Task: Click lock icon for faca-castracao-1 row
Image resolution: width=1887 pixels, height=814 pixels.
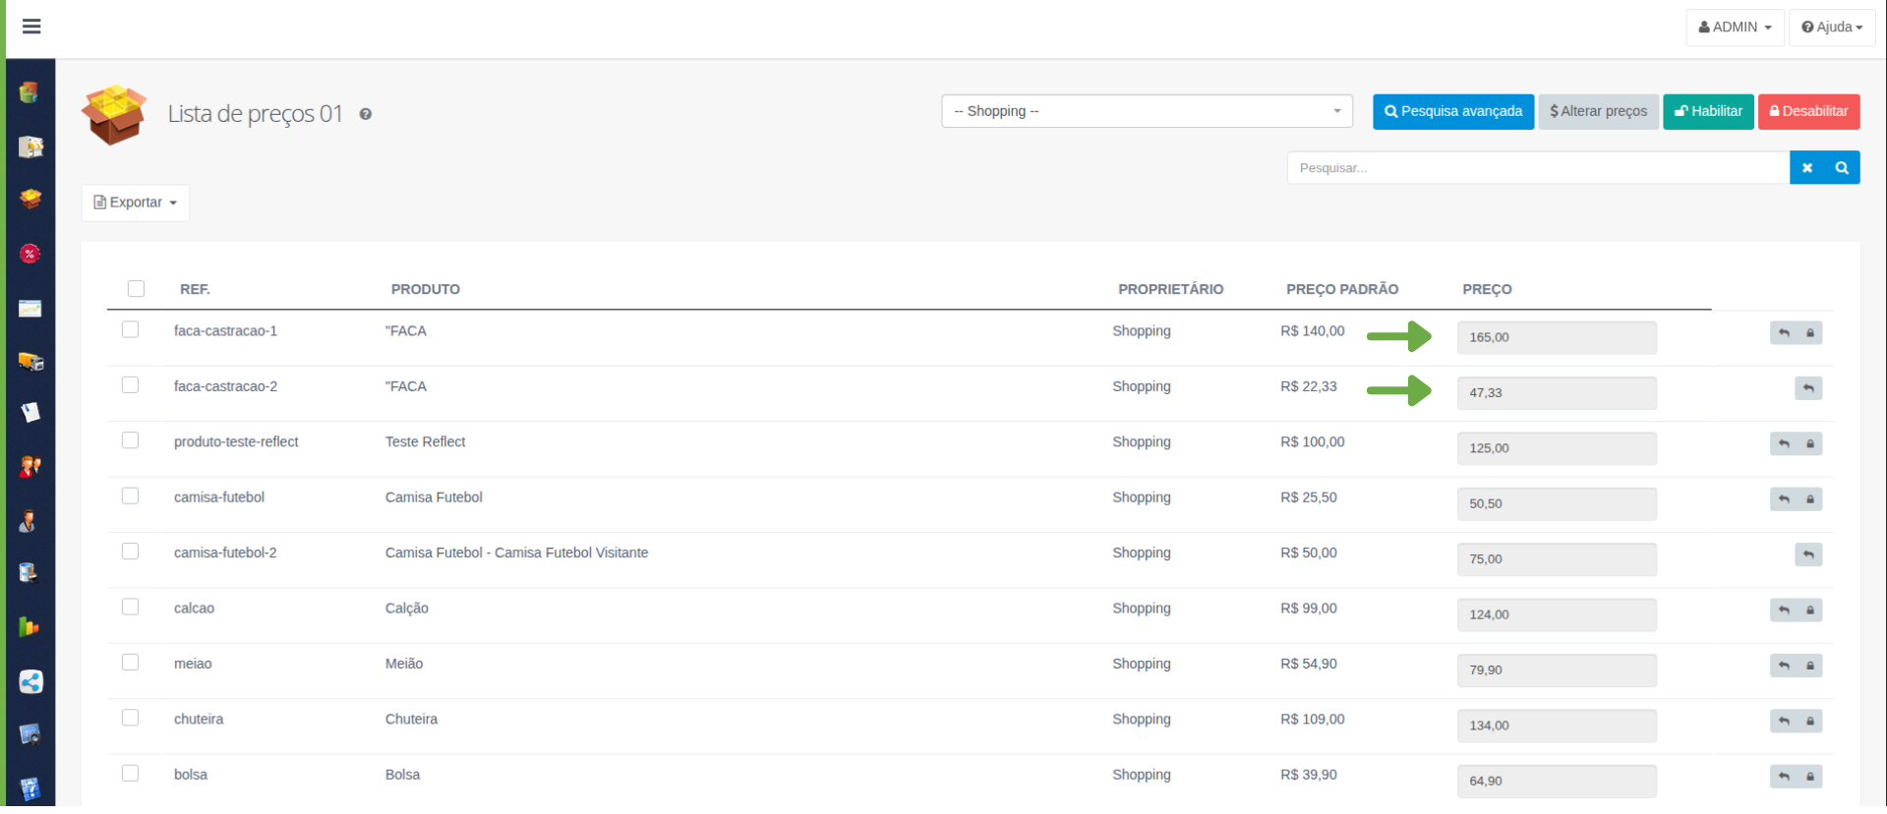Action: tap(1809, 333)
